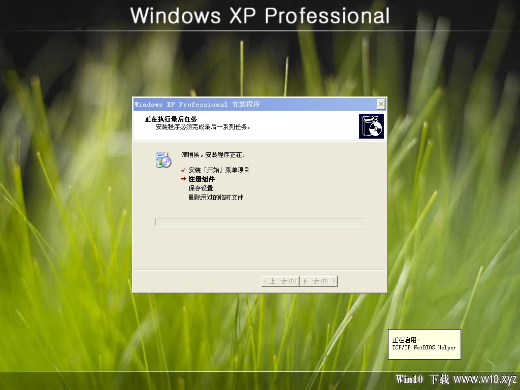The image size is (520, 390).
Task: Click the dialog title bar text 安装程序
Action: [246, 104]
